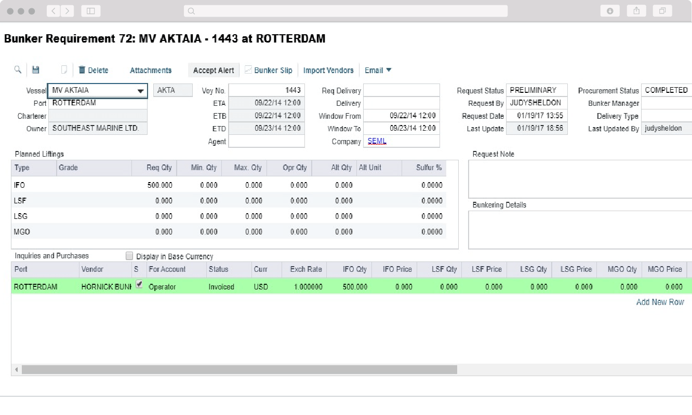692x415 pixels.
Task: Click the Invoiced status cell
Action: point(229,286)
